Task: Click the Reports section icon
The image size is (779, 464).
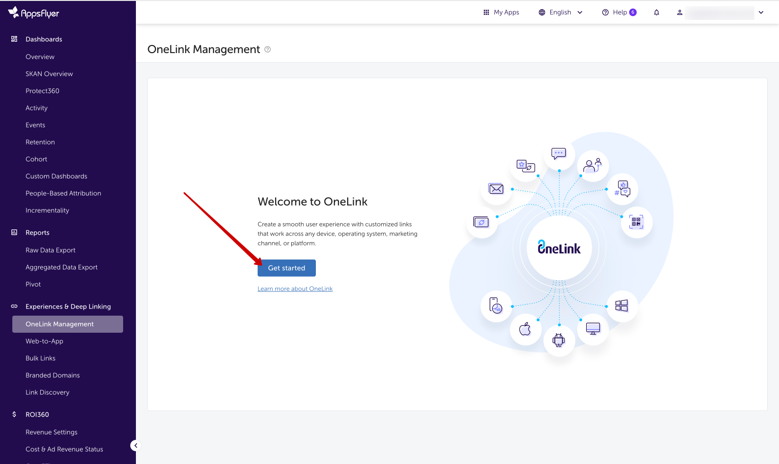Action: (14, 232)
